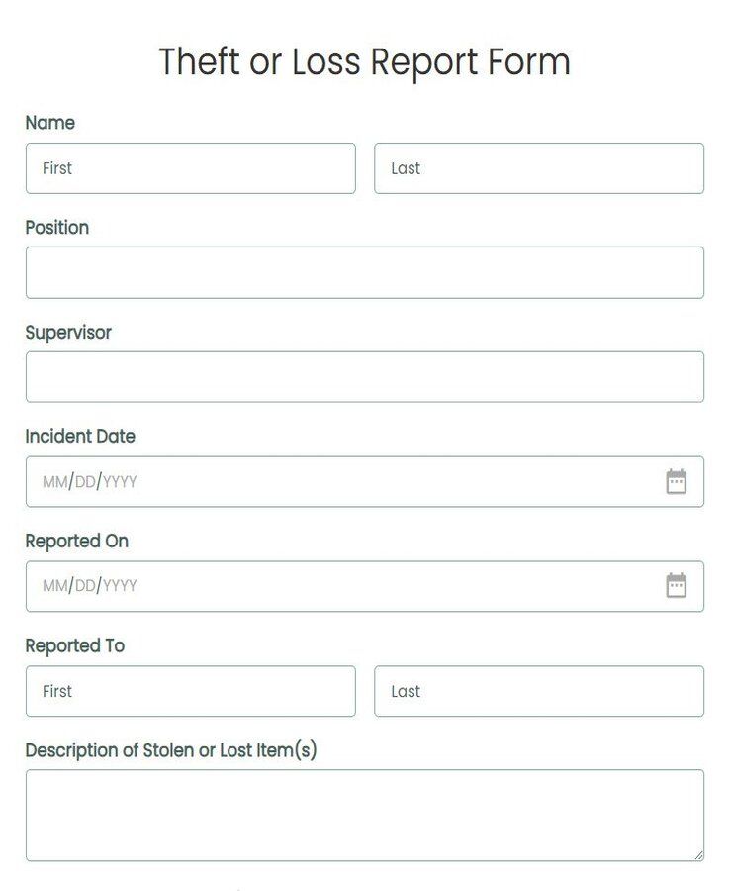Click the calendar icon in the Reported On field
This screenshot has width=732, height=891.
676,586
